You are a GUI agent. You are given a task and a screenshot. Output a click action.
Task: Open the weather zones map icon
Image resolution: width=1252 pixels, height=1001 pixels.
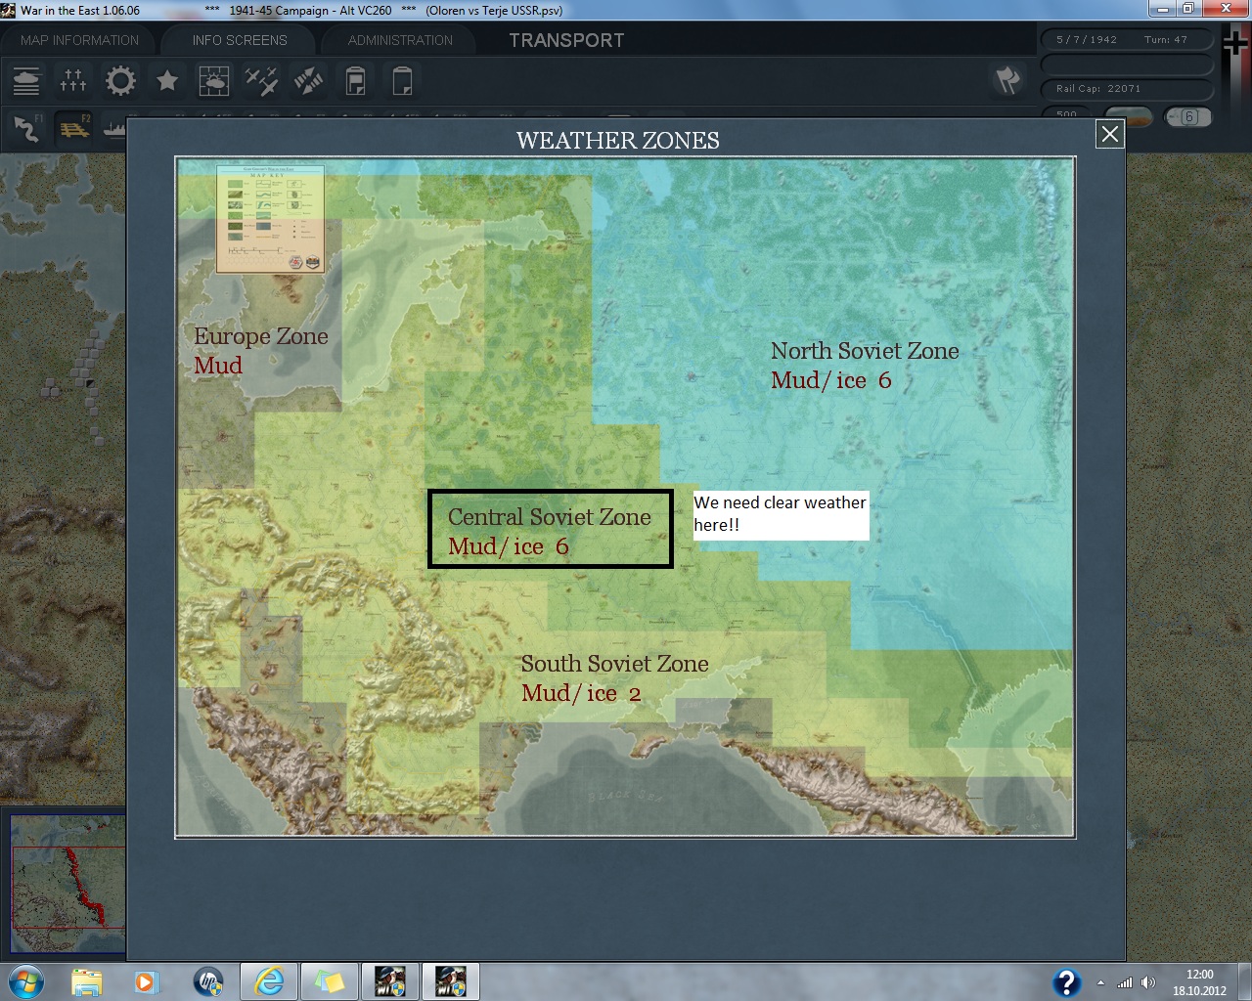click(214, 80)
